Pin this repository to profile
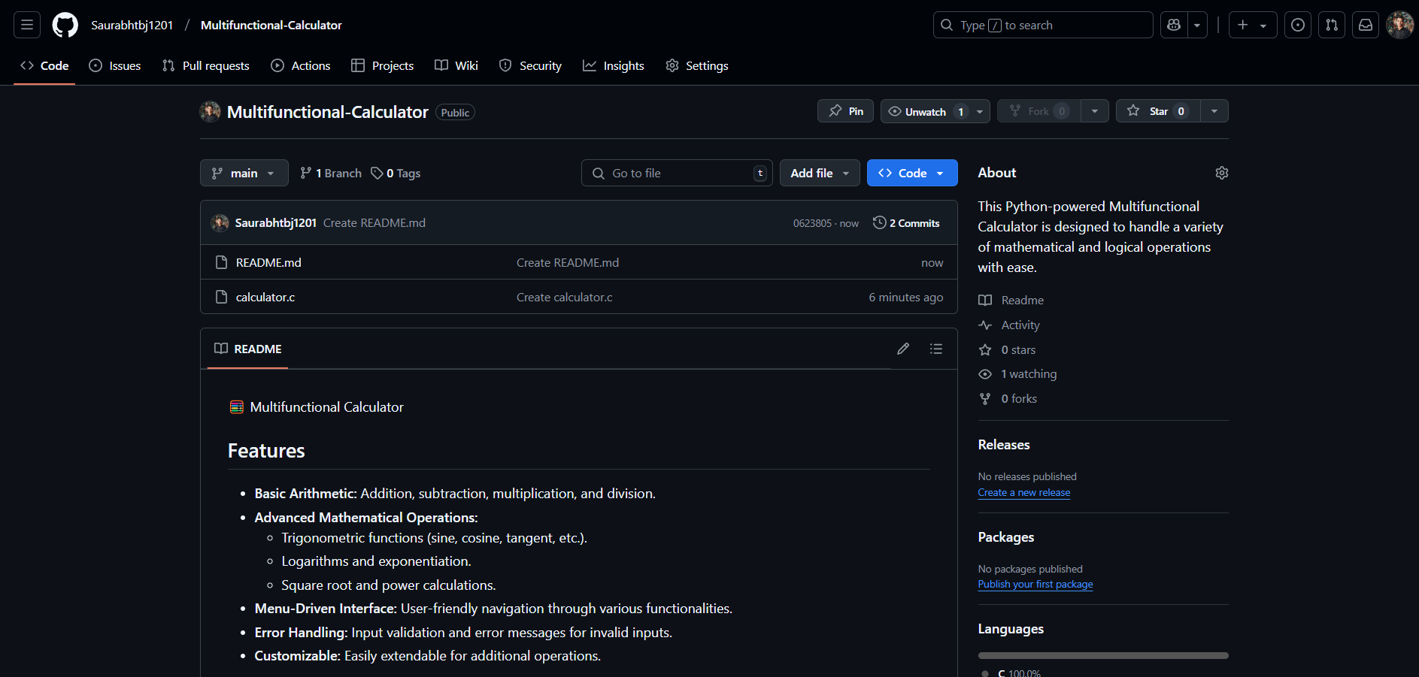This screenshot has width=1419, height=677. click(846, 111)
